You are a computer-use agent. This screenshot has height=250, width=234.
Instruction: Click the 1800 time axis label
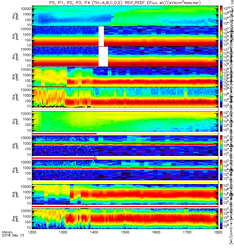click(x=218, y=232)
